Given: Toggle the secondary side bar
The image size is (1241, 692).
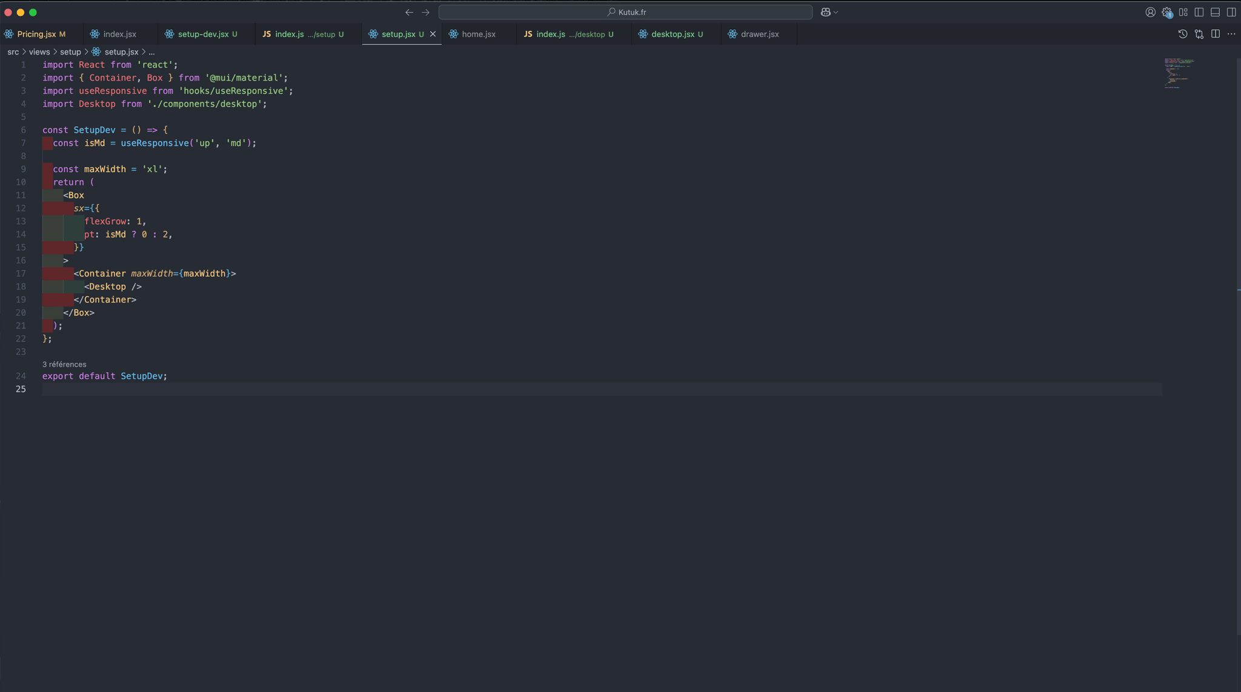Looking at the screenshot, I should click(1231, 12).
